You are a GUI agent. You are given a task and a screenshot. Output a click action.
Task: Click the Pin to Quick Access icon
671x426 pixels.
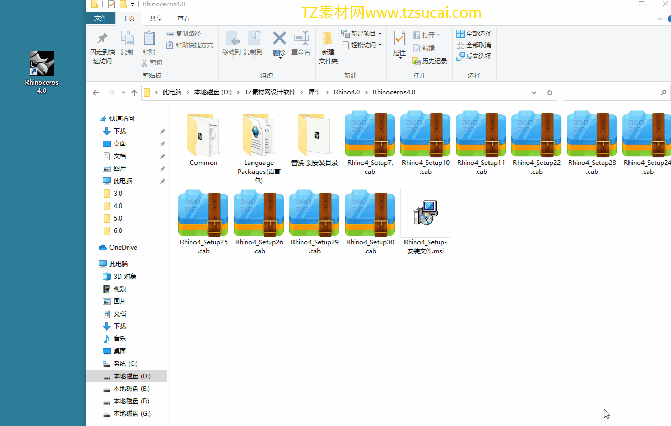(103, 38)
